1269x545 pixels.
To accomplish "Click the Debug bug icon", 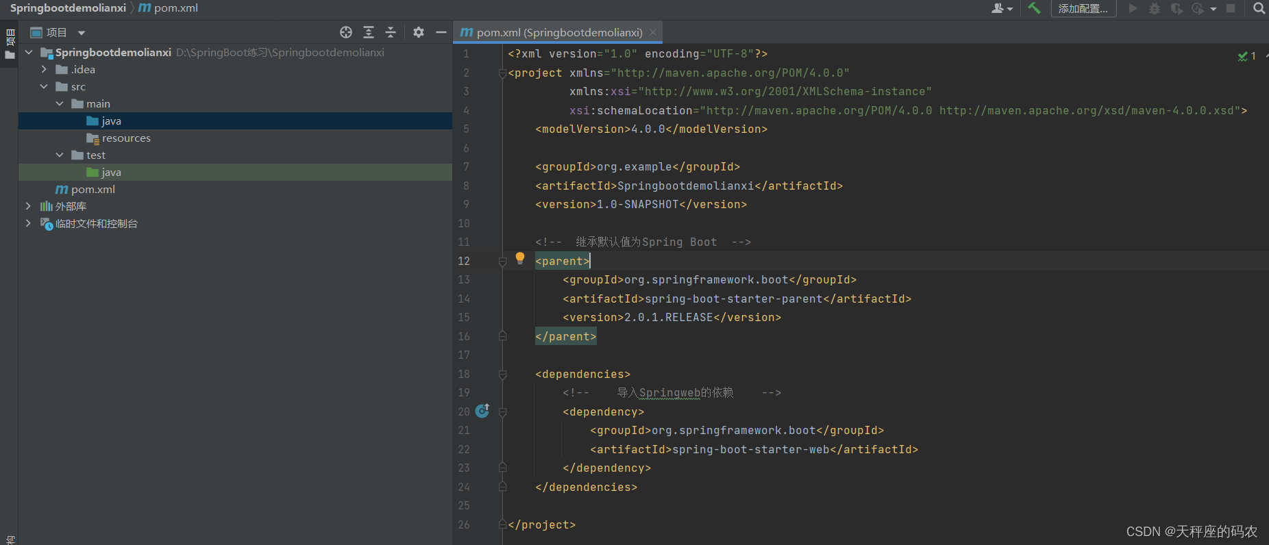I will (1155, 8).
